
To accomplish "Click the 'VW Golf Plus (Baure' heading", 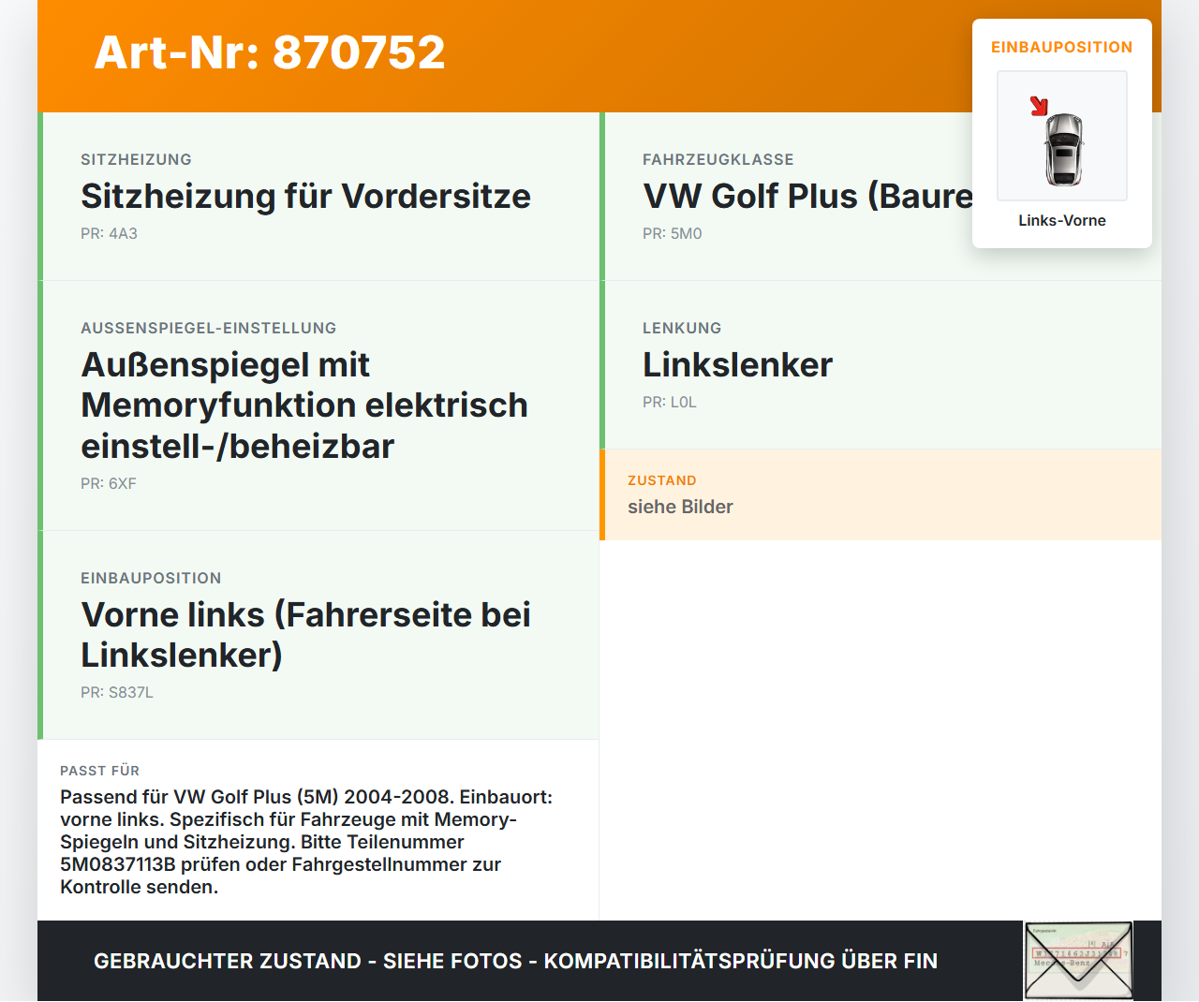I will 807,196.
